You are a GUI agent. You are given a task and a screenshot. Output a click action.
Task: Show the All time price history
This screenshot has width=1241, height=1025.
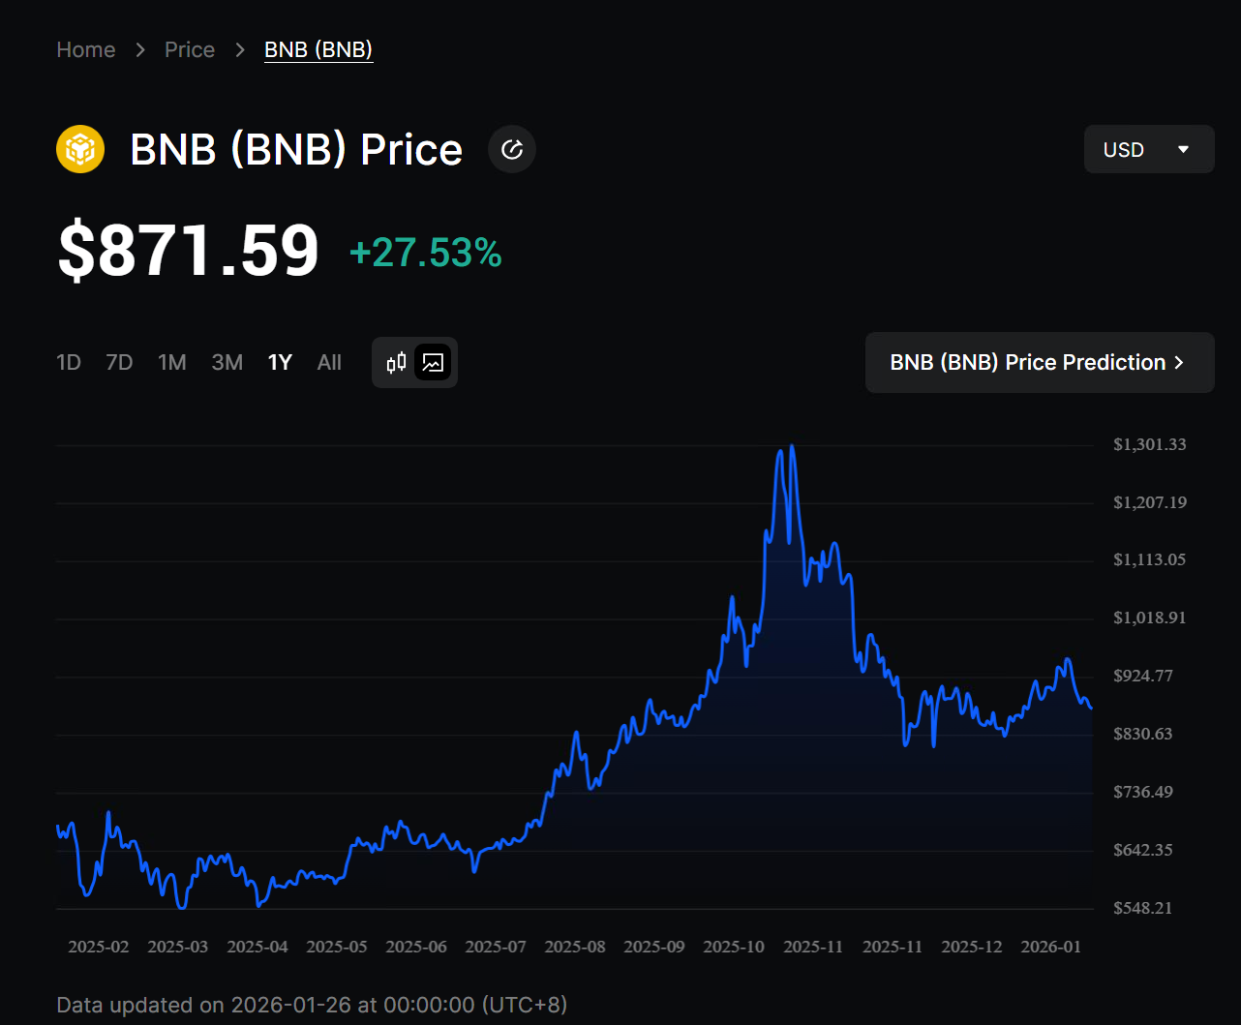(x=329, y=363)
